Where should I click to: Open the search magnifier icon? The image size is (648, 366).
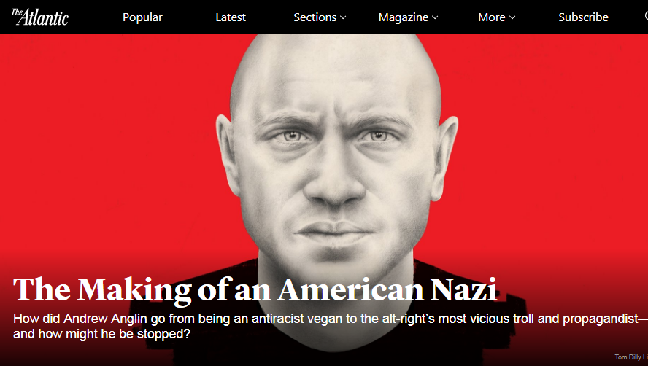(x=646, y=17)
